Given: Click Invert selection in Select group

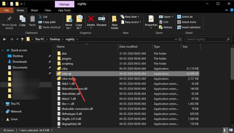Looking at the screenshot, I should [x=189, y=27].
